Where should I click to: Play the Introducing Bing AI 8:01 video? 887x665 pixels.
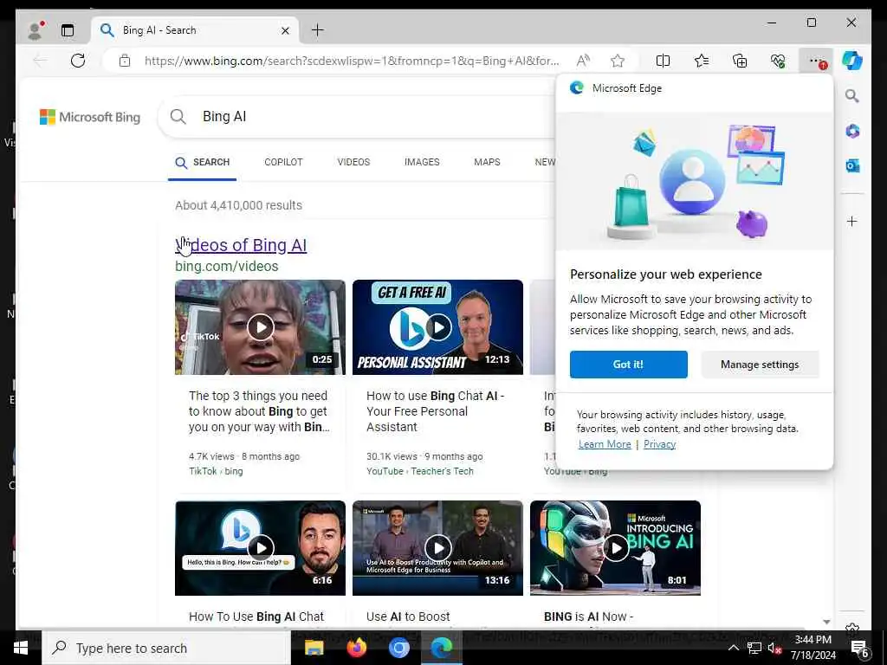pos(616,547)
